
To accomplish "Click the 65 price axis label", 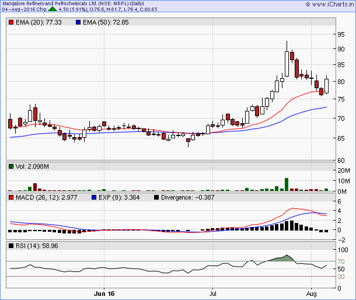I will tap(341, 138).
